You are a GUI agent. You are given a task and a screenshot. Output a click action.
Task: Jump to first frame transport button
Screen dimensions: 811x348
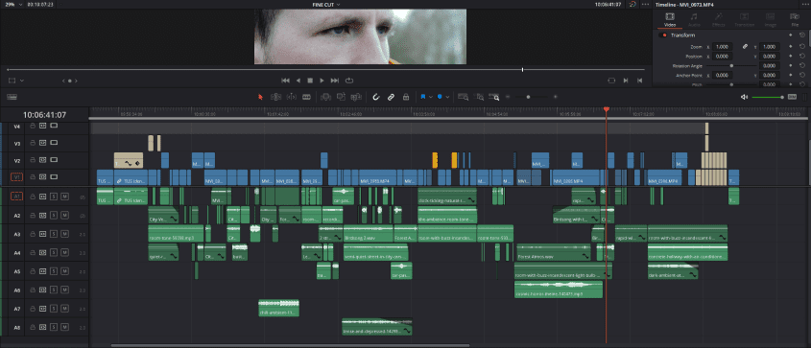285,81
